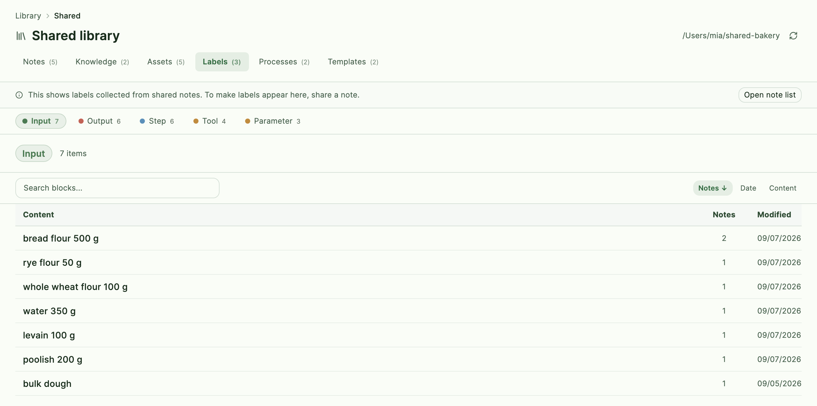Select the levain 100 g row

[408, 335]
